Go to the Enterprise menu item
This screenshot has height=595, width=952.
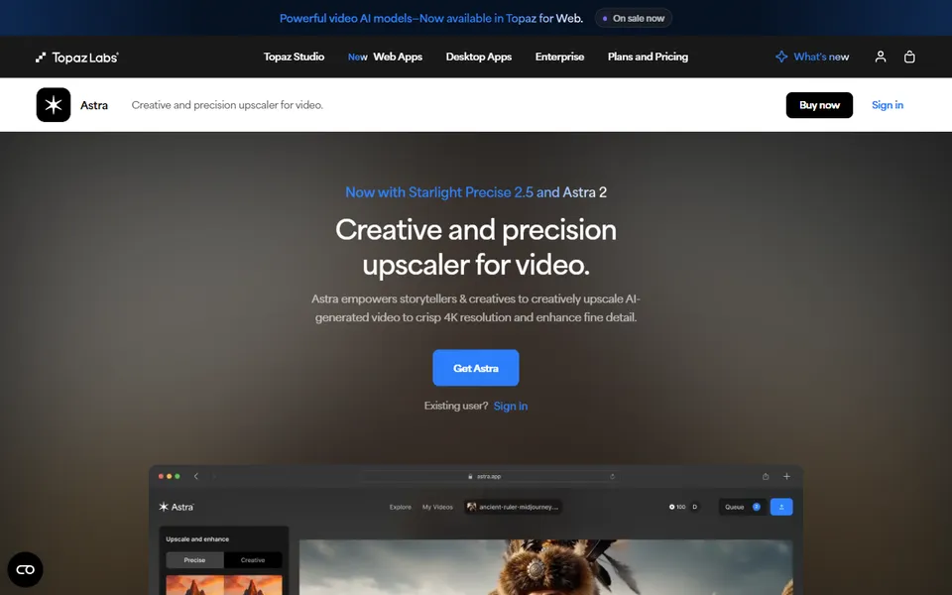(559, 57)
